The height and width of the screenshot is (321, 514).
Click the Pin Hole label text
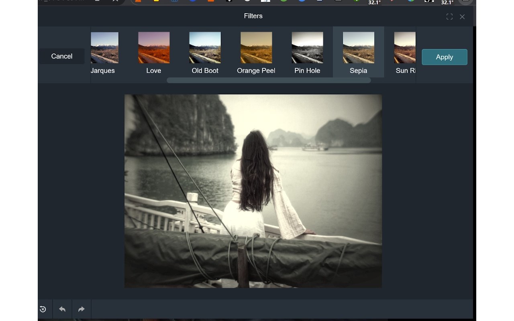point(307,71)
